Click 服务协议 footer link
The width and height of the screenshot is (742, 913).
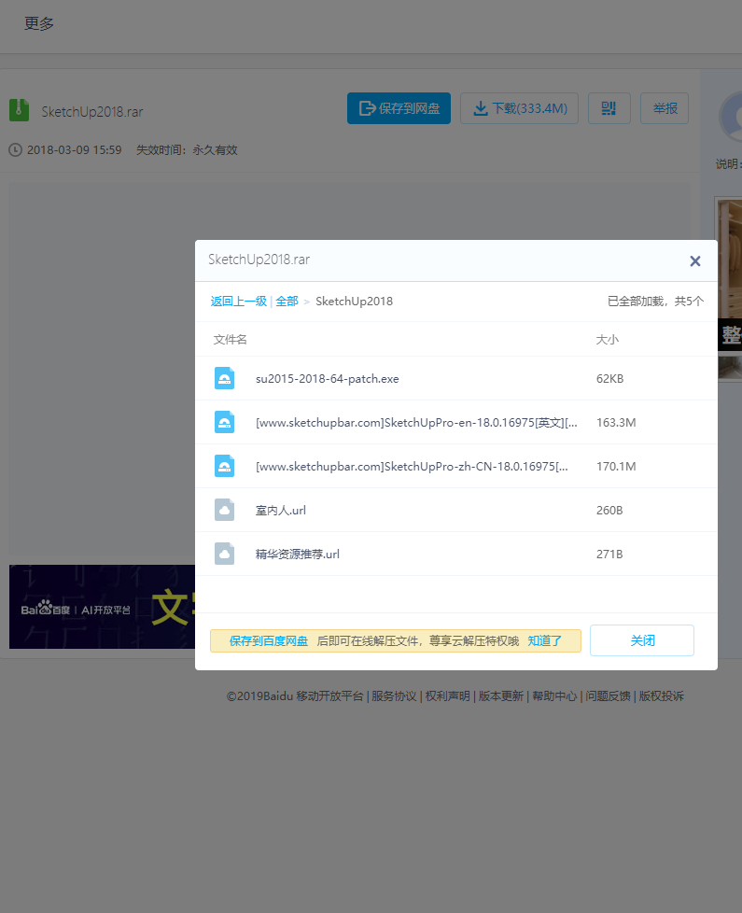click(x=394, y=695)
